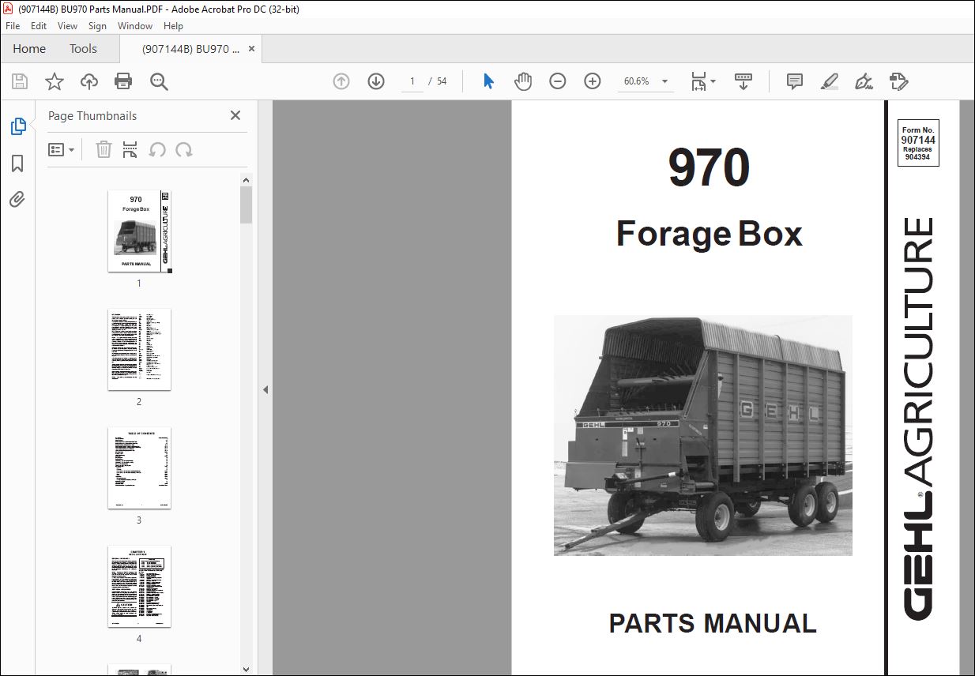Open the Sign document tool

(864, 81)
